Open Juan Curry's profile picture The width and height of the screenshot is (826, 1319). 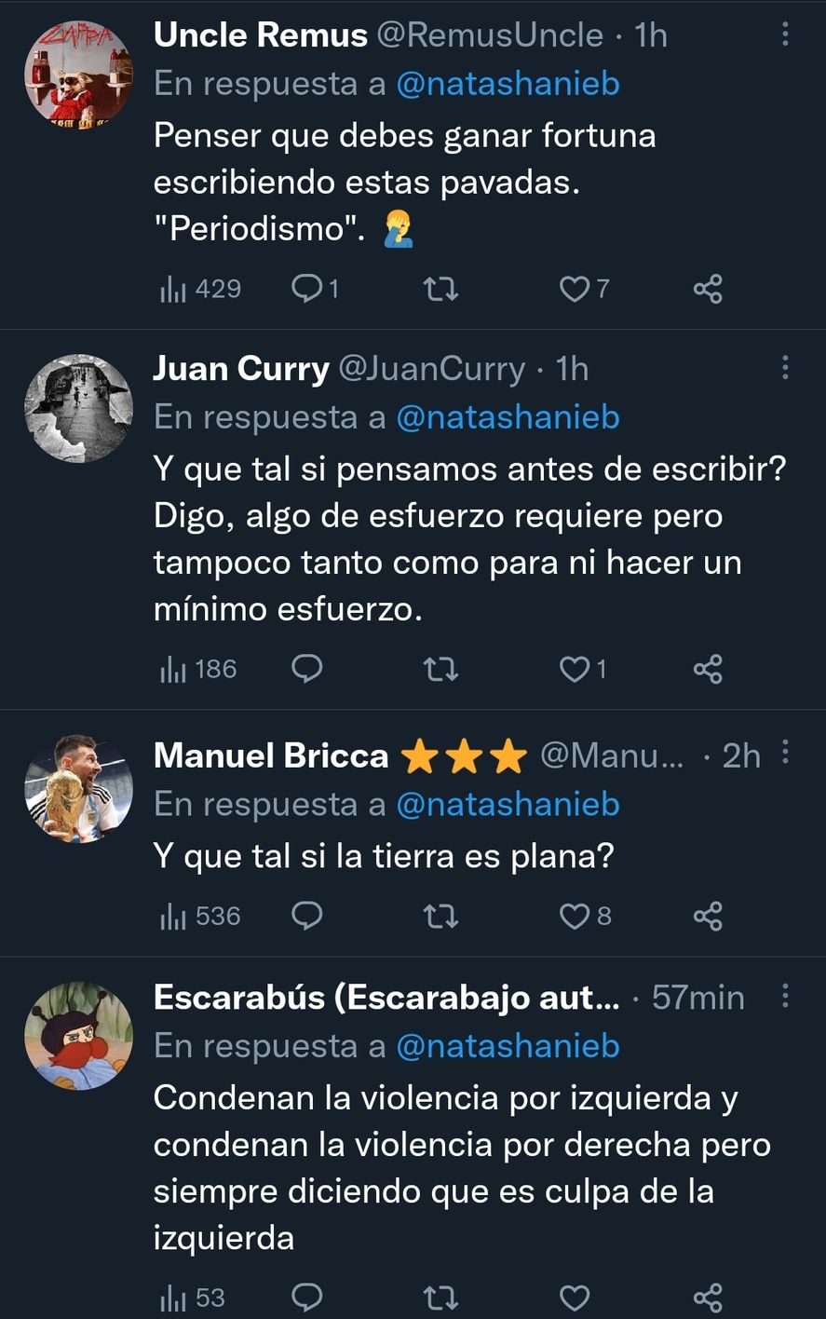pos(78,407)
